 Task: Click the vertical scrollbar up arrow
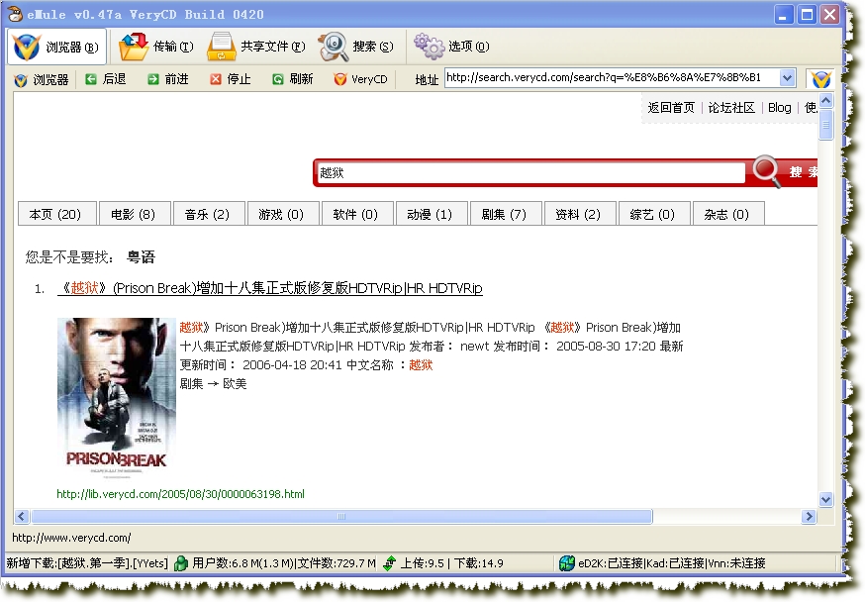[x=825, y=100]
